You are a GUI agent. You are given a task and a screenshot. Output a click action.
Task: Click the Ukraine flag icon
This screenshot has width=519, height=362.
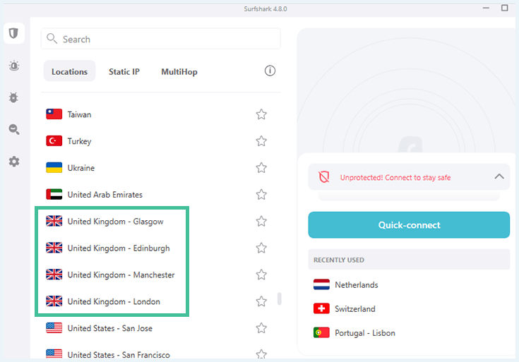click(54, 167)
